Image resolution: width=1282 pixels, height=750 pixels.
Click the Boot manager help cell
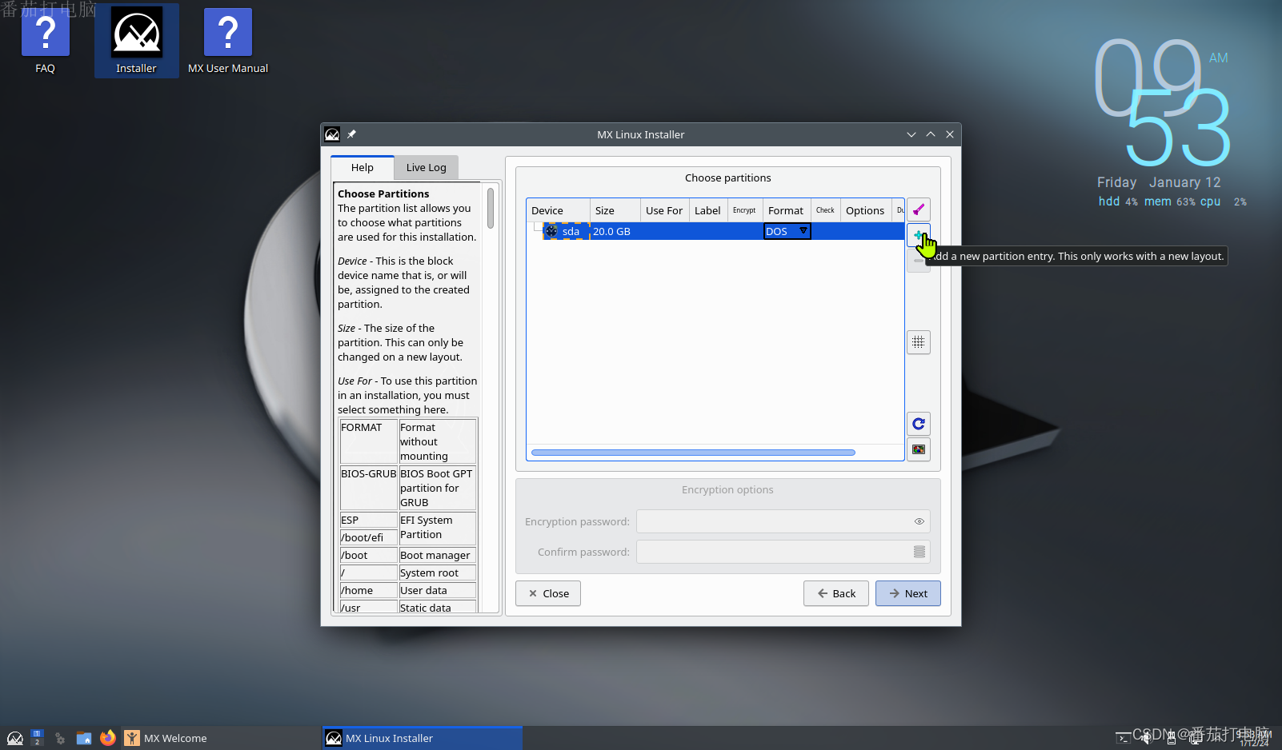(x=437, y=555)
